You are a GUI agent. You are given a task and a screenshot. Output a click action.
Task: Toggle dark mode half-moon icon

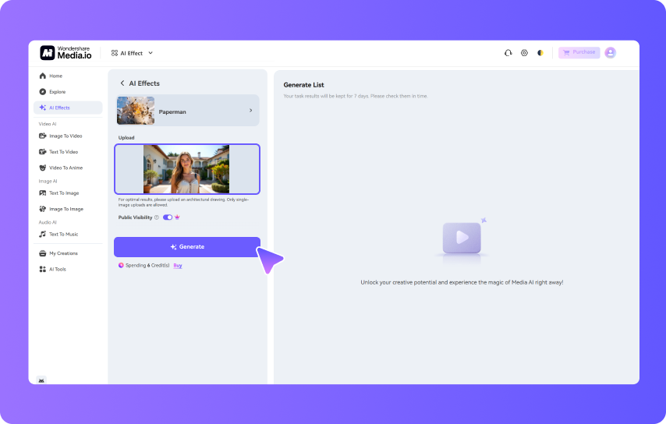click(x=540, y=53)
